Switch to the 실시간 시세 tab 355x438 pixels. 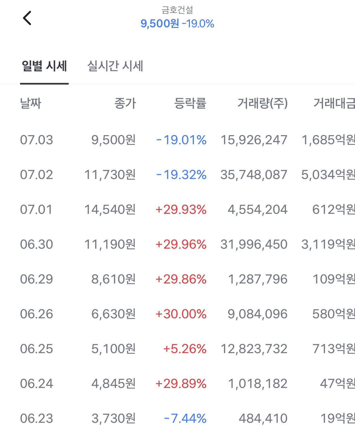(x=115, y=66)
